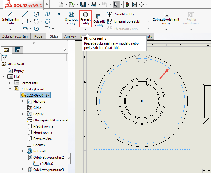Select the Ellipse sketch tool

tap(48, 21)
